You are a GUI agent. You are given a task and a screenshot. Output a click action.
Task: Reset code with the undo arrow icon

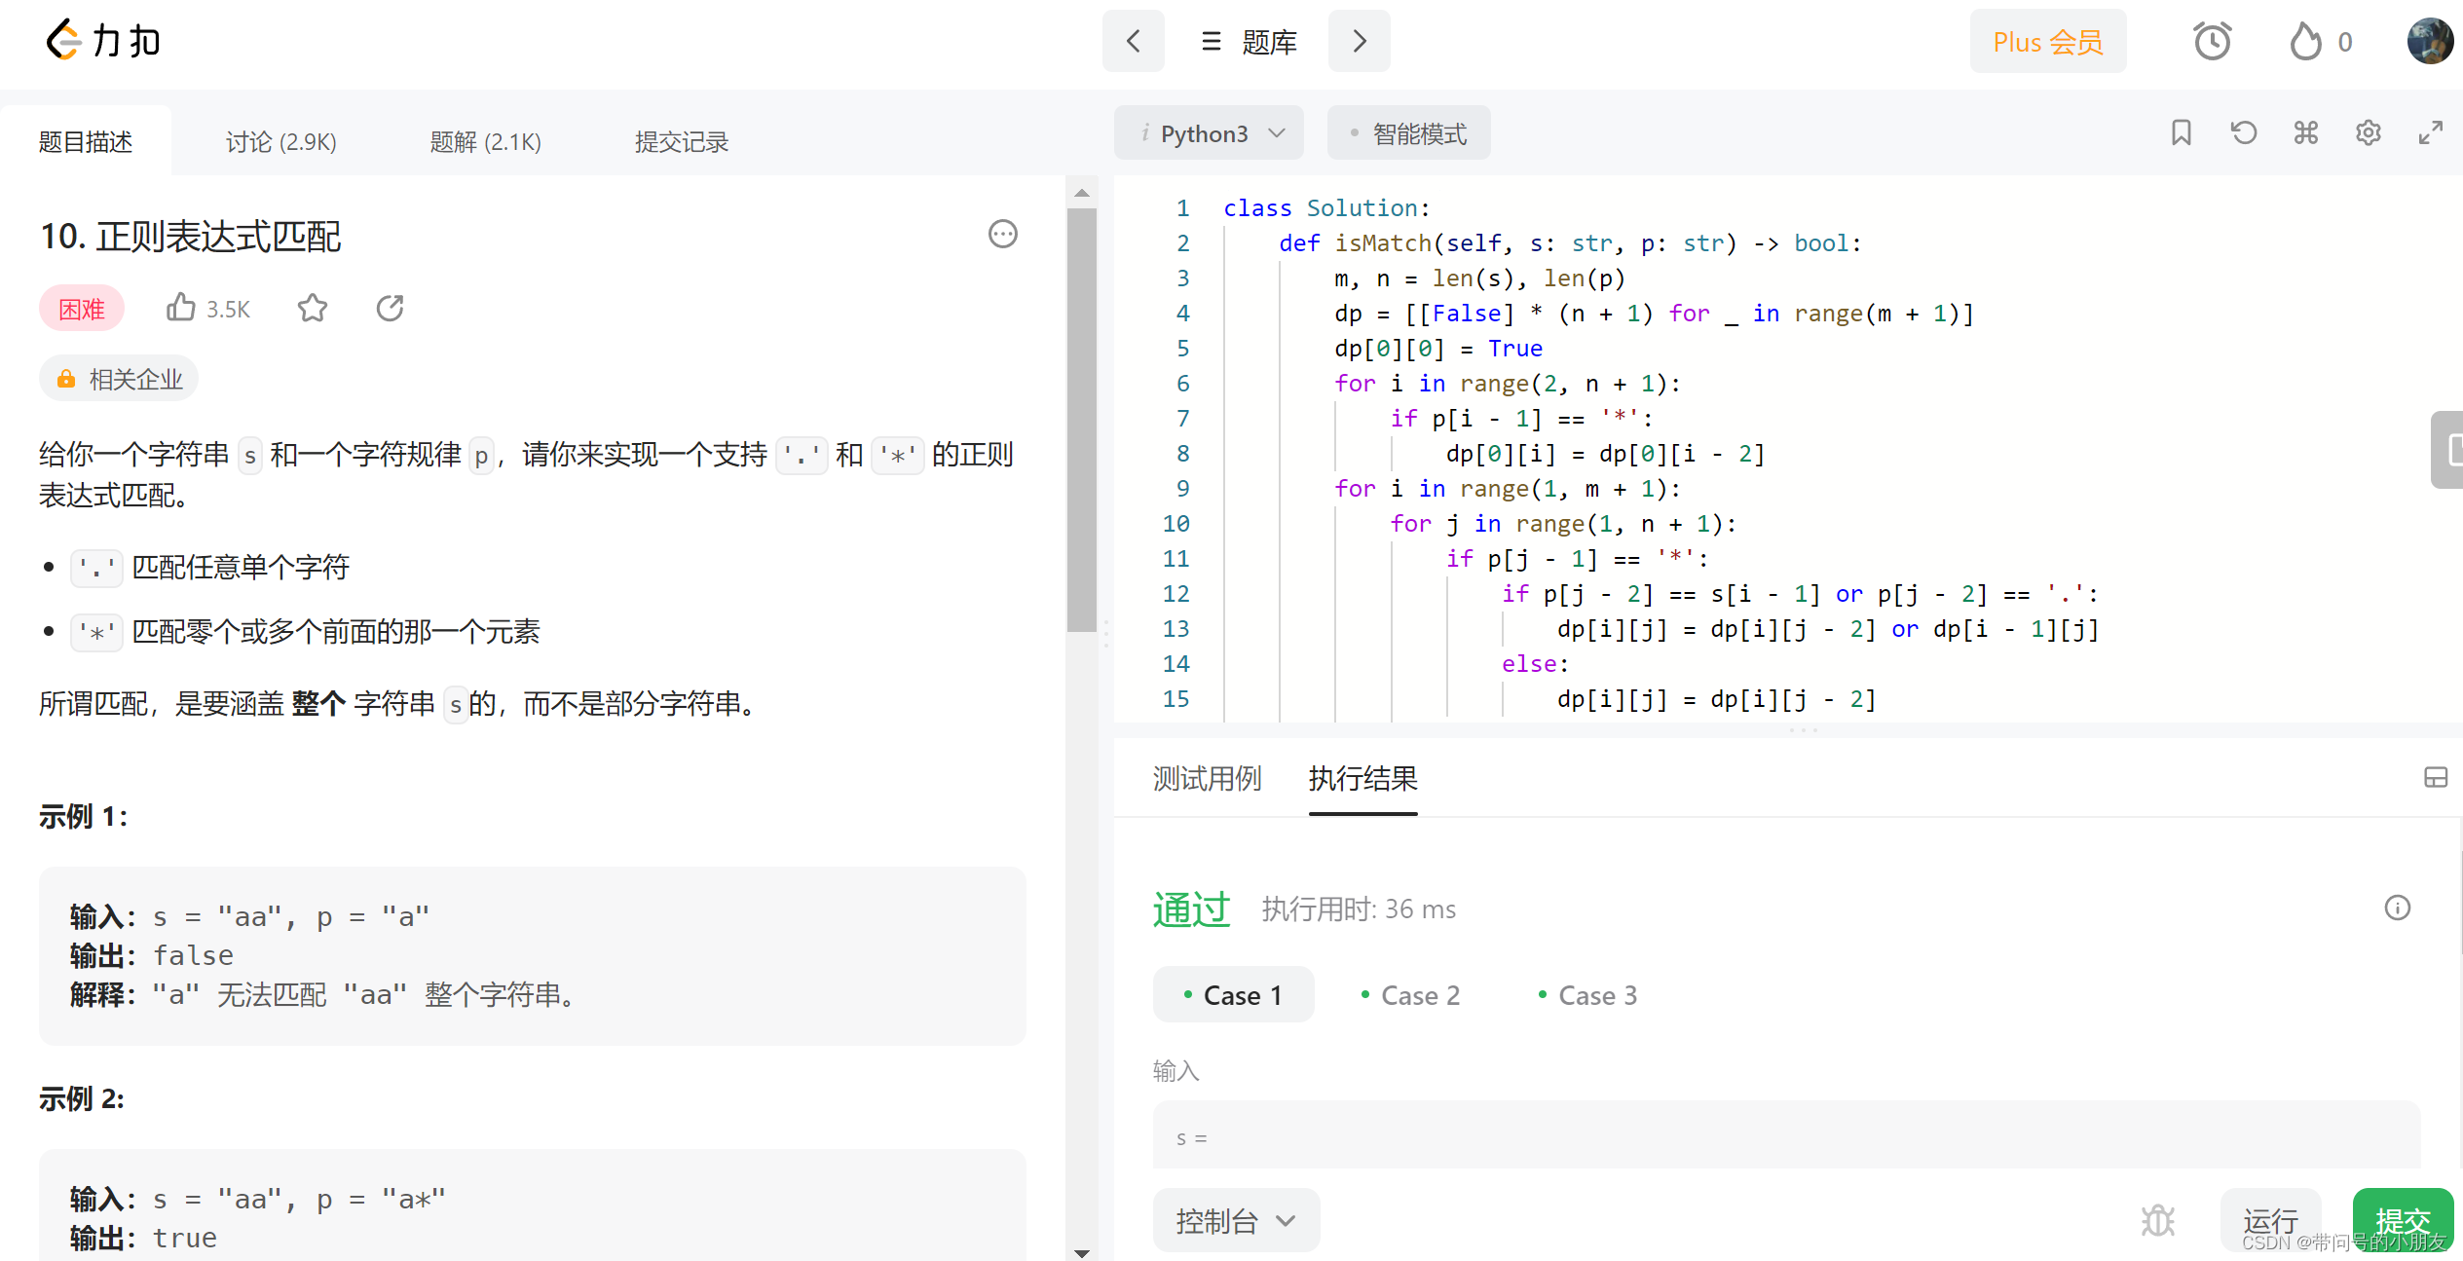(2244, 132)
